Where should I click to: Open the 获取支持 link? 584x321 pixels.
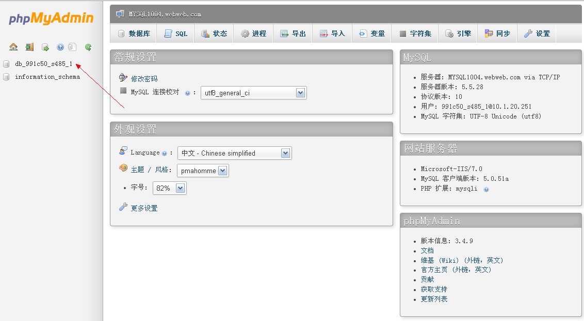(x=434, y=290)
